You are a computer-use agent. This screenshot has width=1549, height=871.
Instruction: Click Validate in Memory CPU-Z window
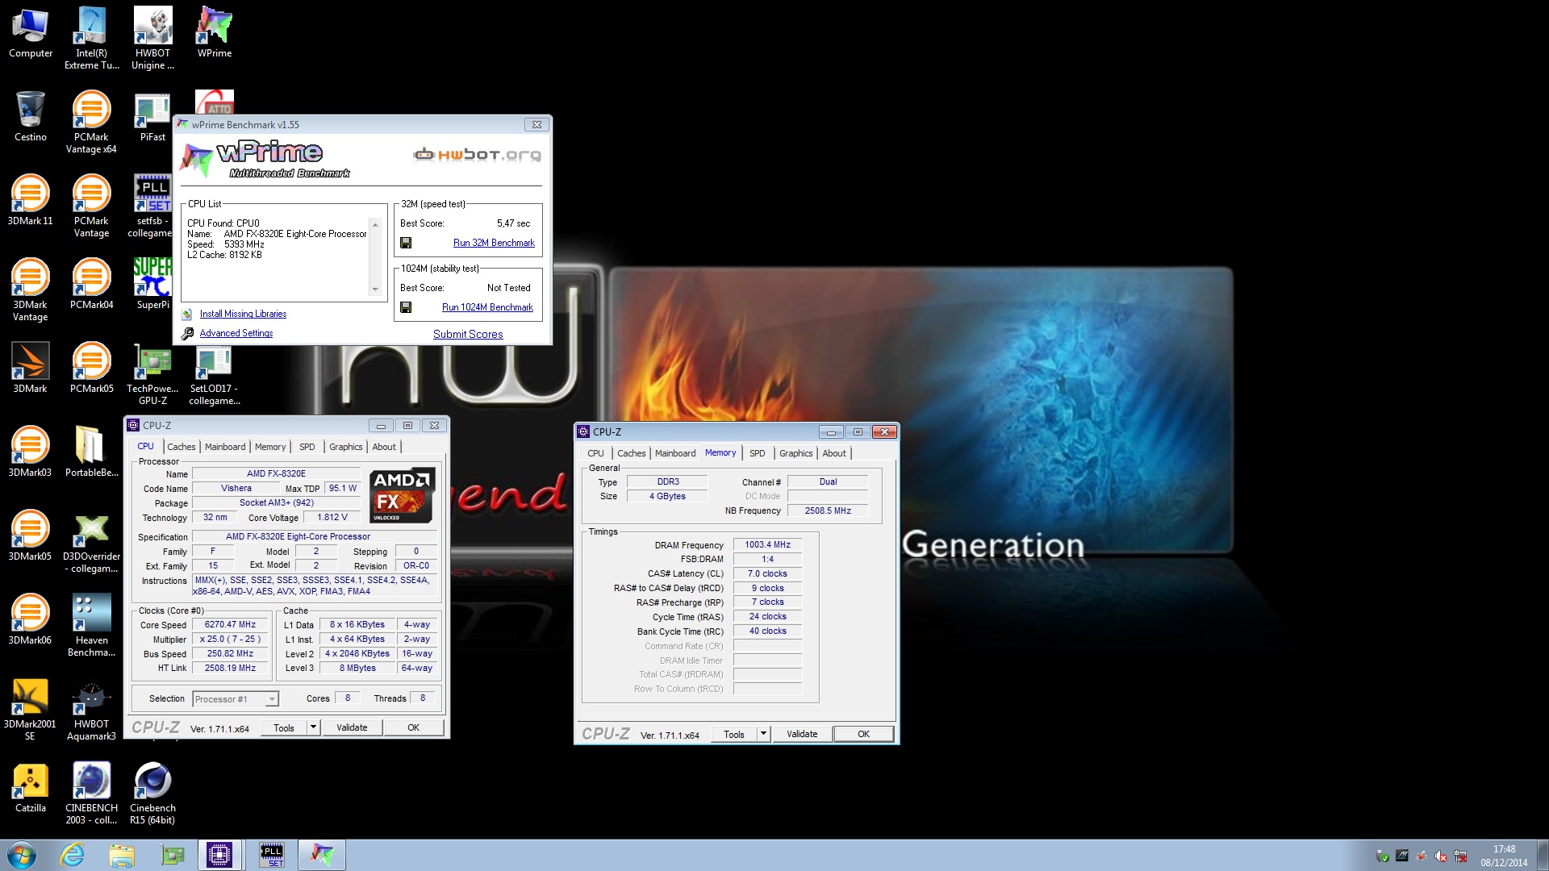[x=802, y=734]
